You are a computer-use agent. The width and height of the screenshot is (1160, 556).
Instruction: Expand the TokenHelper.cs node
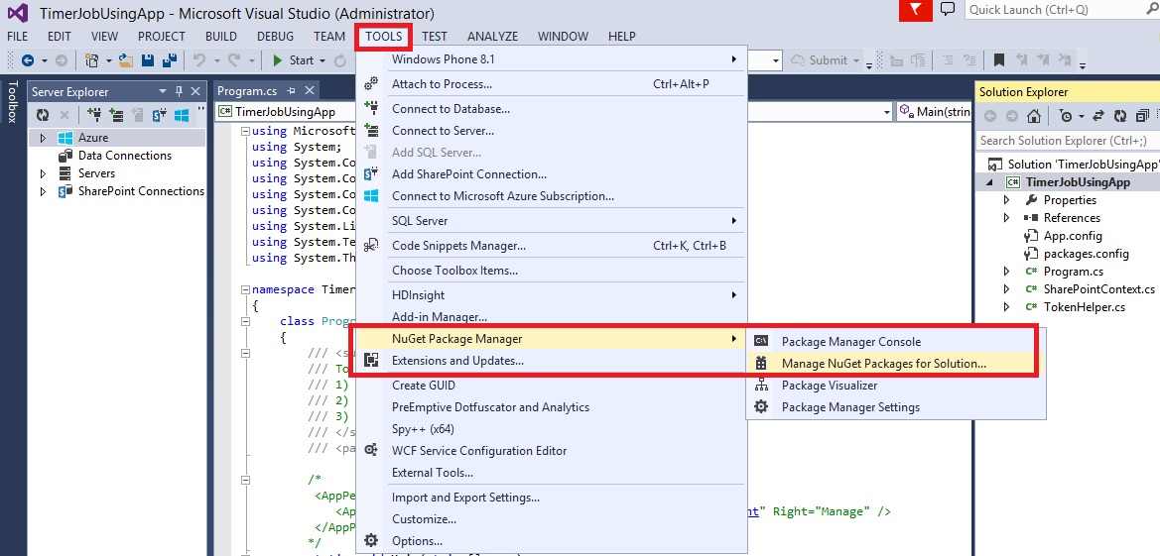pos(1006,307)
